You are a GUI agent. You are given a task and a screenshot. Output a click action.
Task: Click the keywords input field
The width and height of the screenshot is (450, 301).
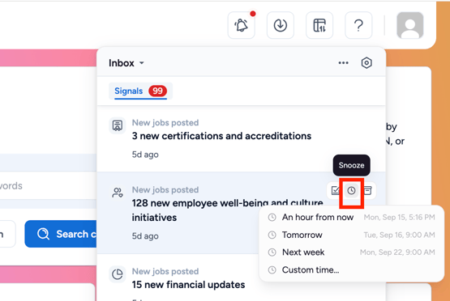click(x=48, y=185)
